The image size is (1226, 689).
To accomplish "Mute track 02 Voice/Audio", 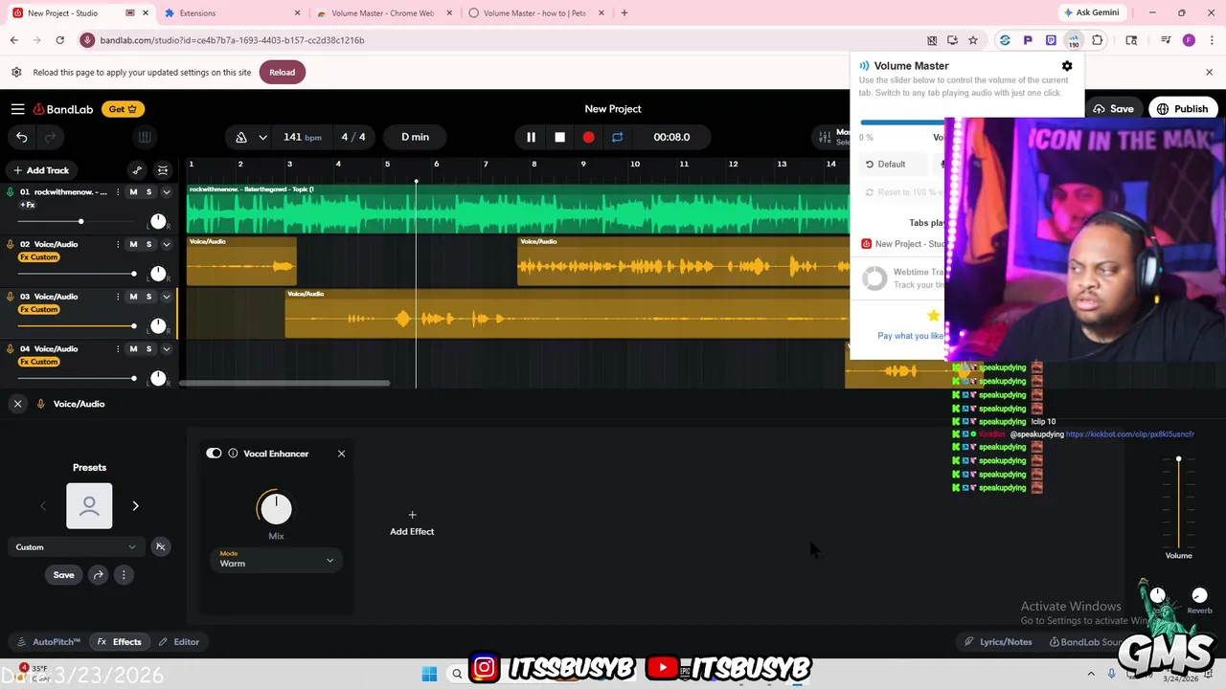I will (133, 244).
